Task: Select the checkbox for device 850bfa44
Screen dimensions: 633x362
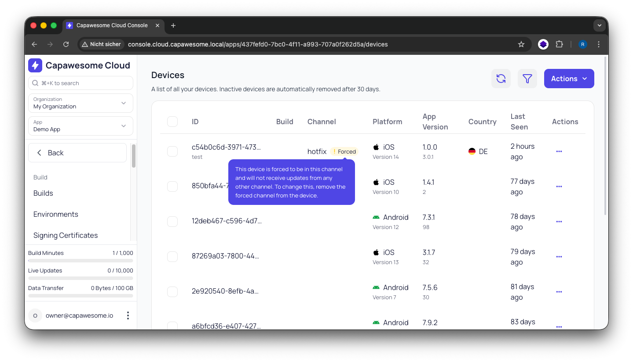Action: tap(172, 186)
